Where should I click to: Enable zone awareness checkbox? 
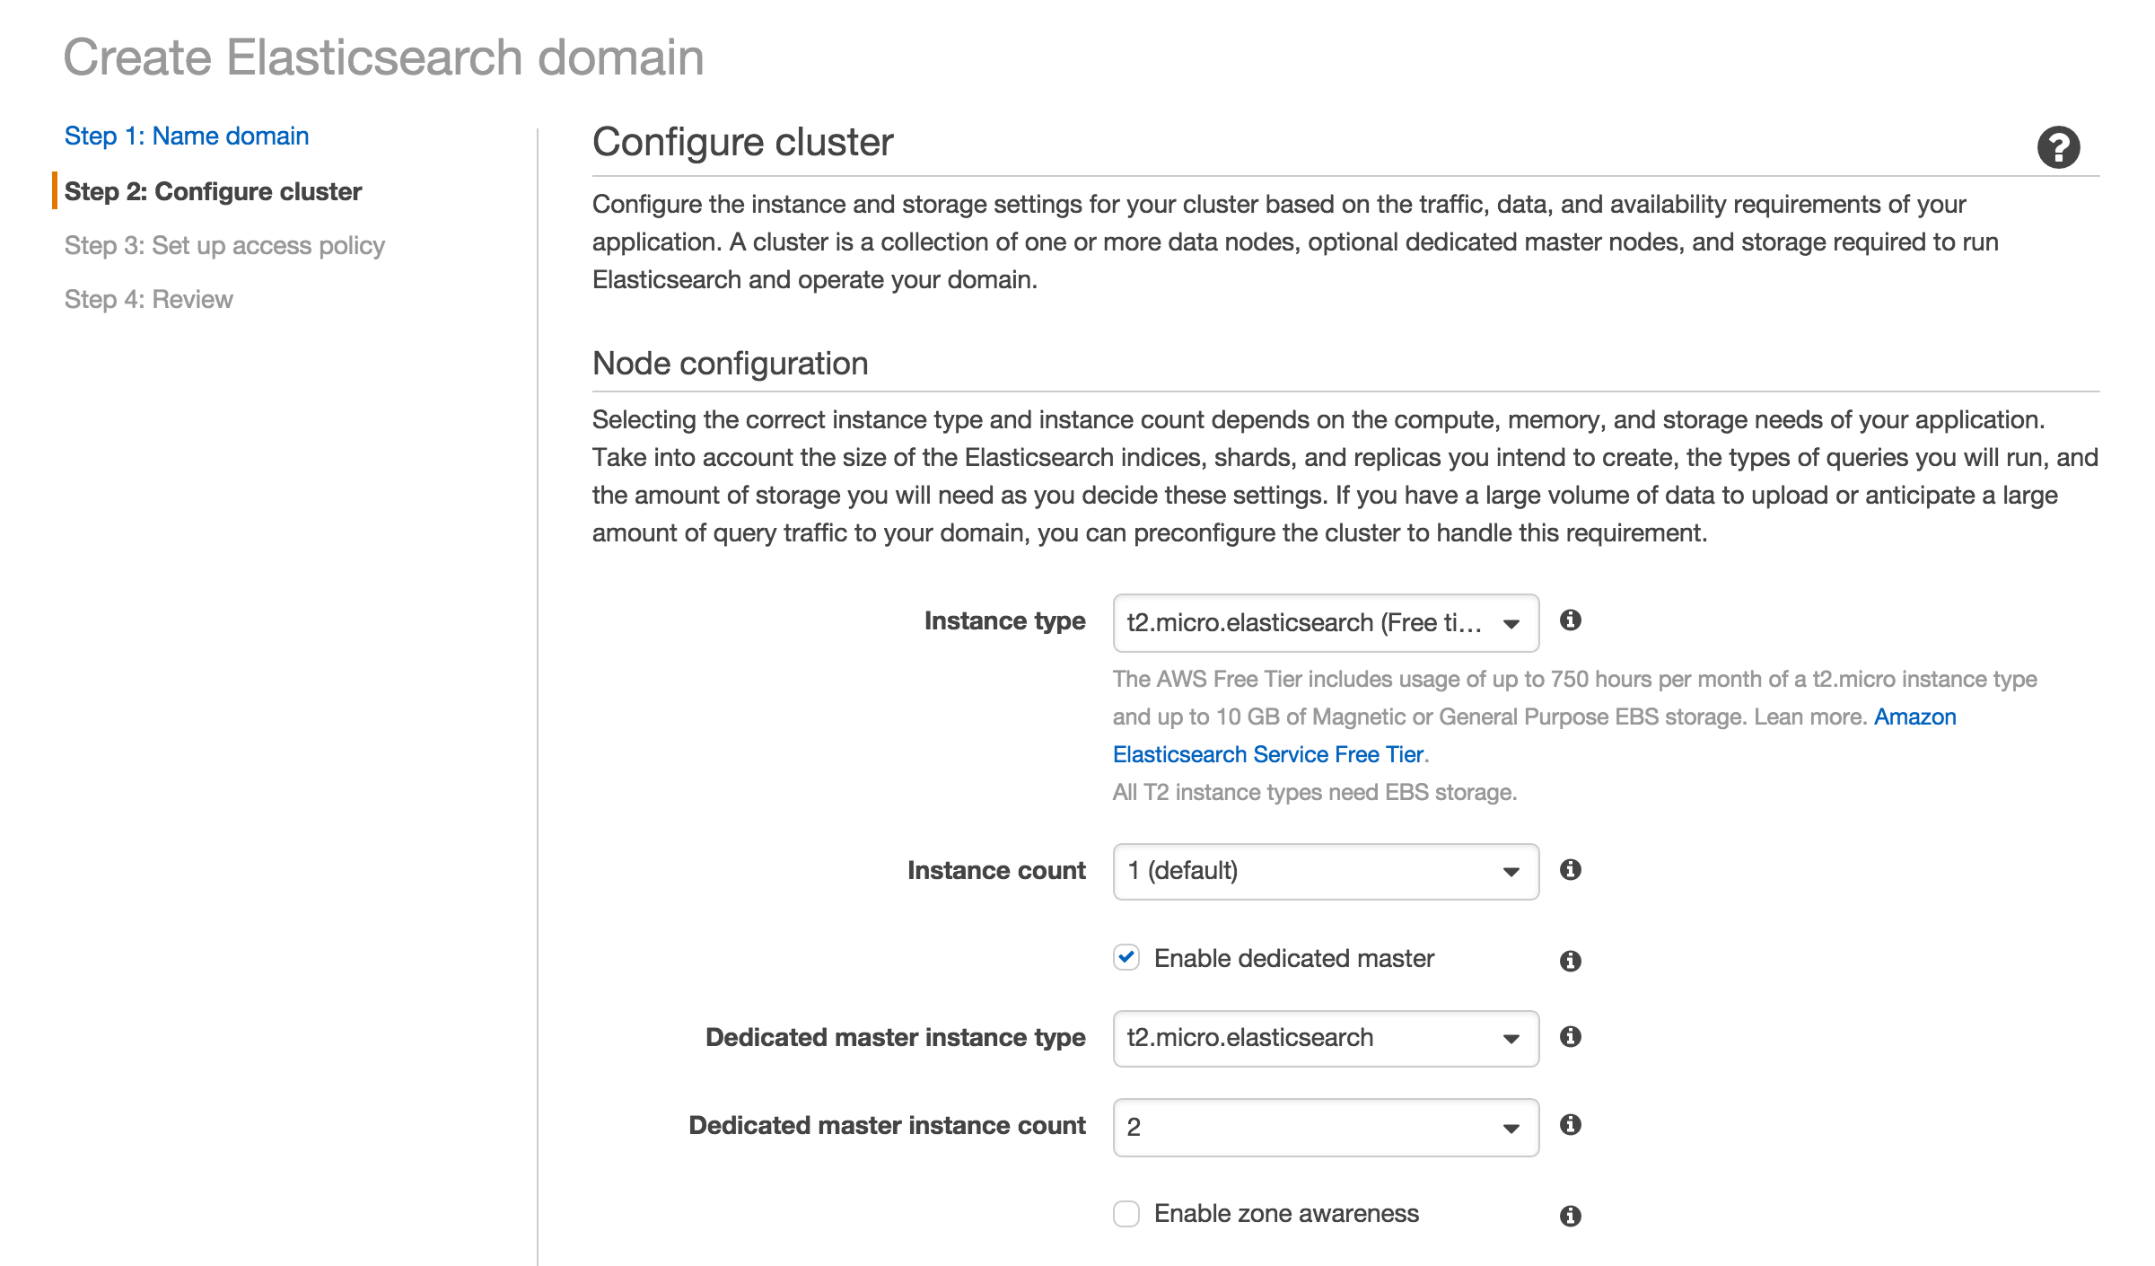pos(1126,1214)
